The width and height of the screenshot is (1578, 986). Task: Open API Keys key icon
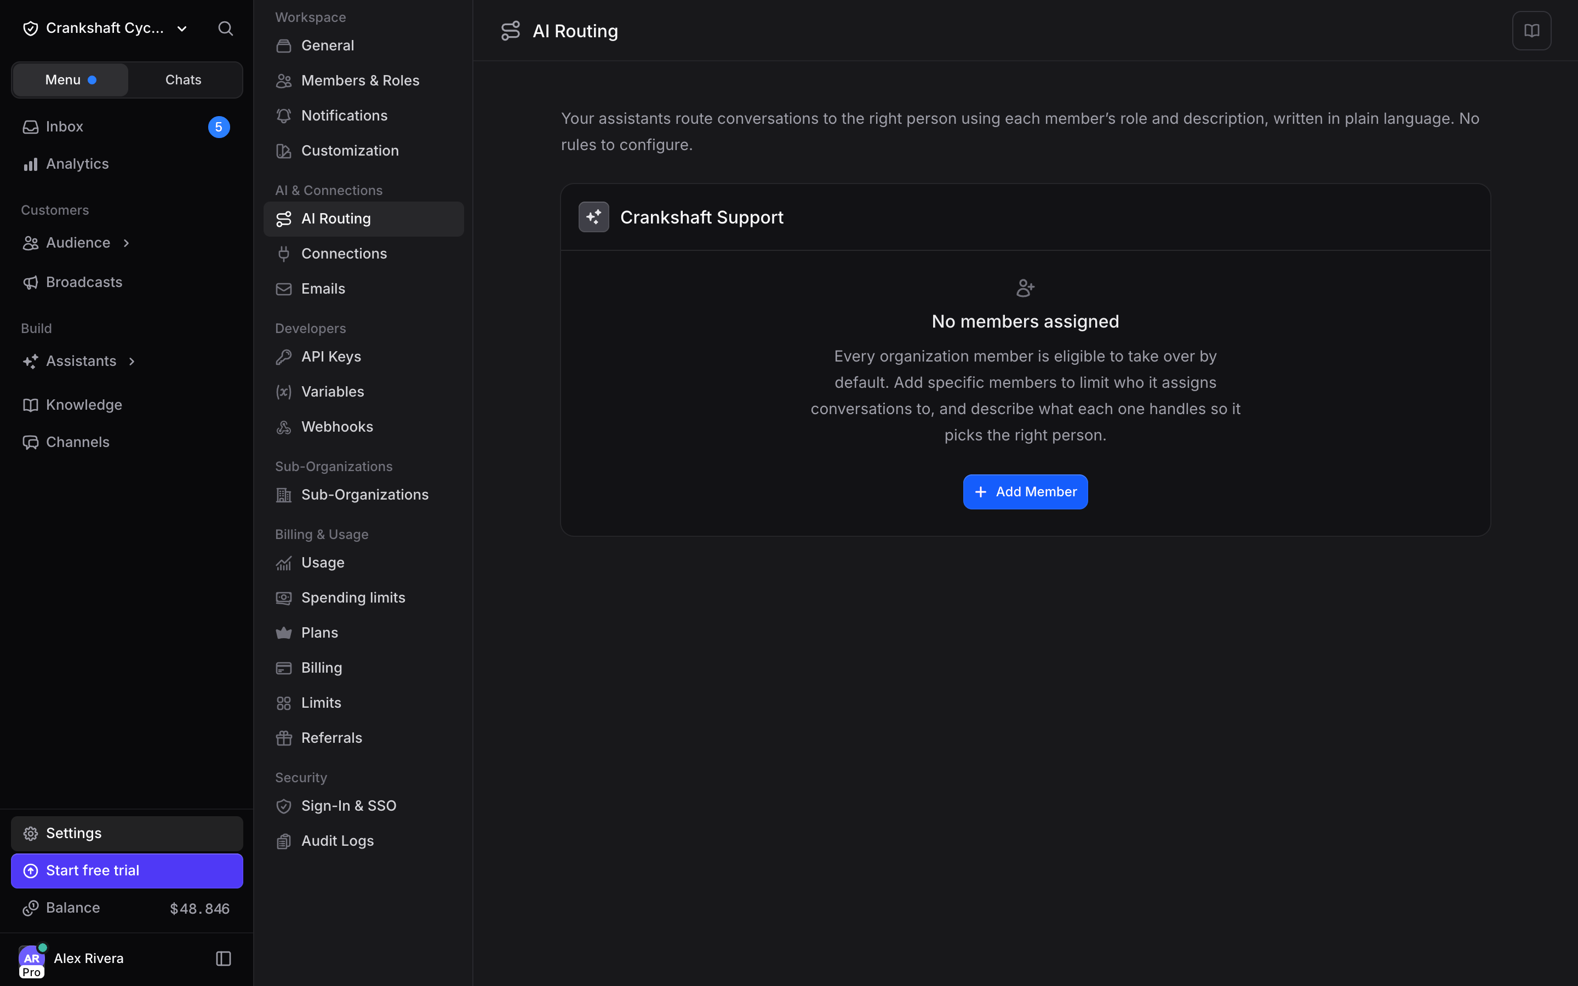coord(284,357)
